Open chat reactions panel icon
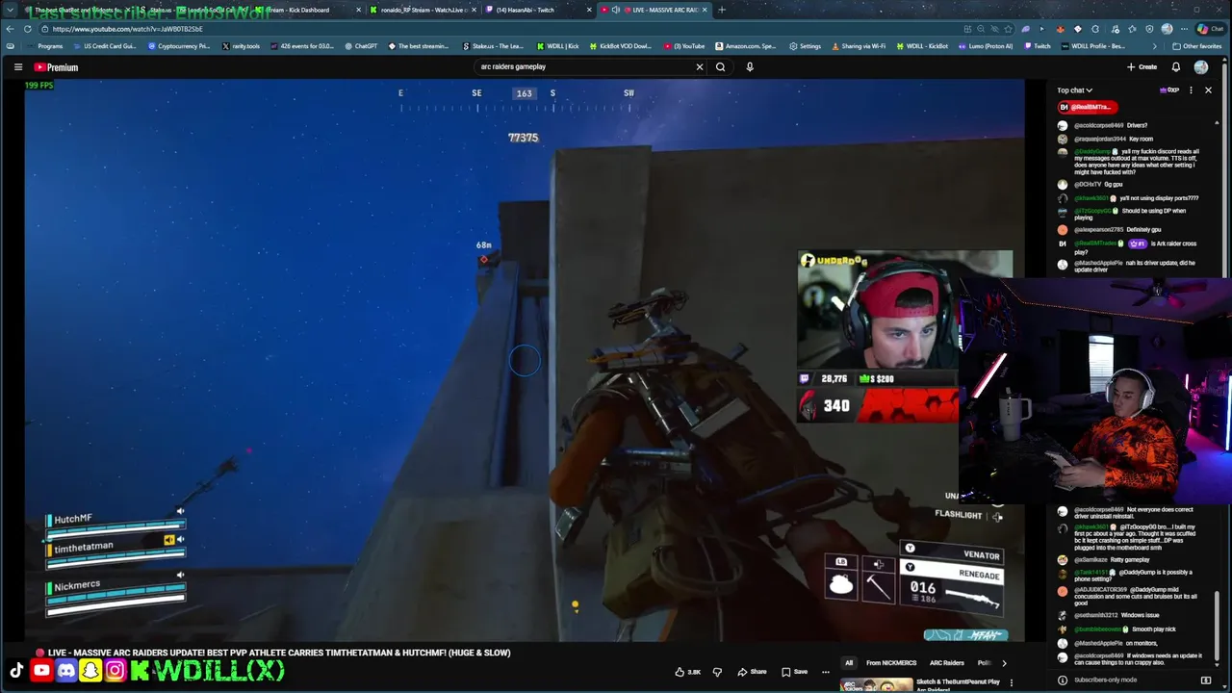This screenshot has height=693, width=1232. (1206, 680)
